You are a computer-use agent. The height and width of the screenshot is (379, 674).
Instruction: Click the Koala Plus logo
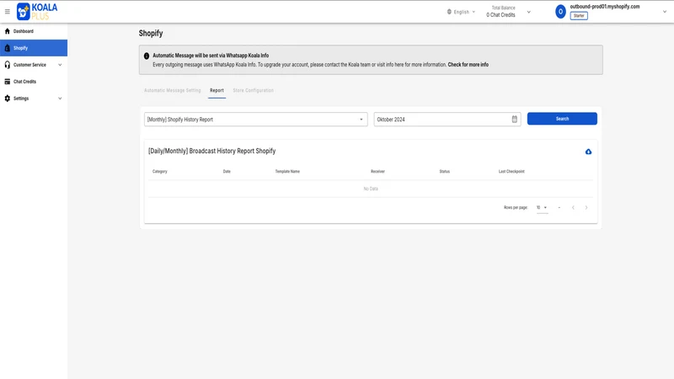point(37,12)
